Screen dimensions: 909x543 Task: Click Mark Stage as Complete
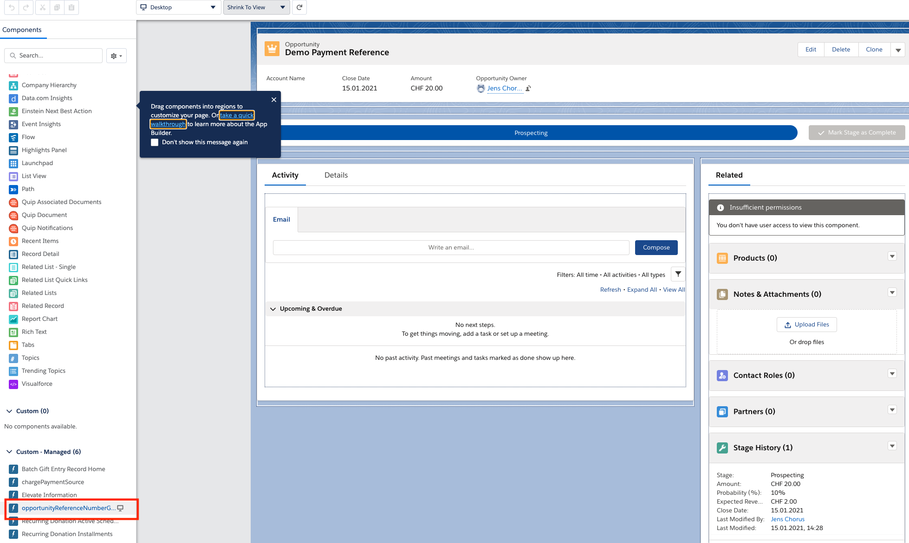857,133
